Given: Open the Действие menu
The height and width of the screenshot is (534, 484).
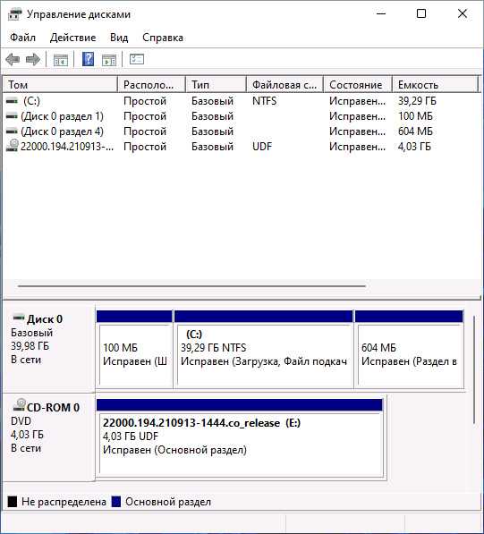Looking at the screenshot, I should coord(72,38).
